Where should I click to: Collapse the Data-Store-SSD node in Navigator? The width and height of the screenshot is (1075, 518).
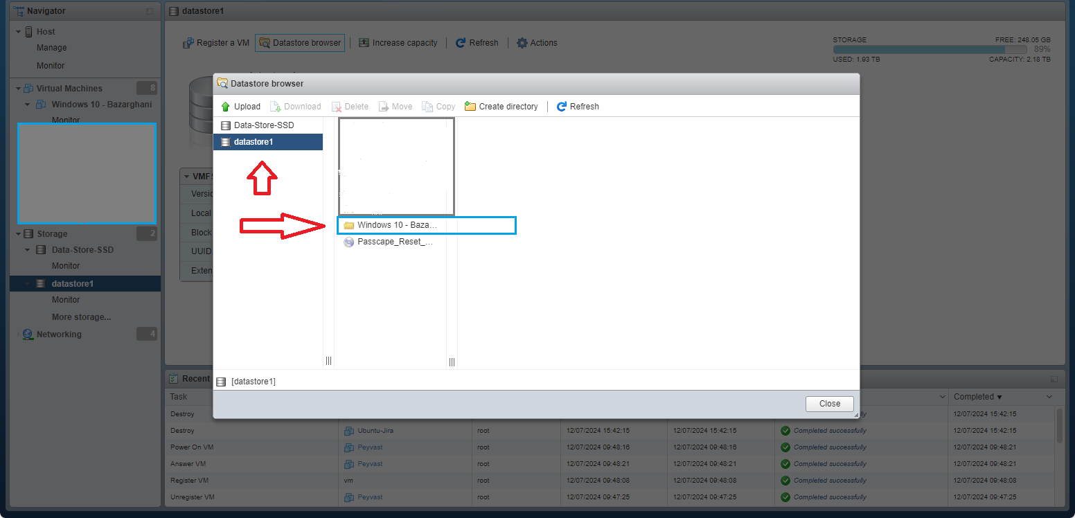tap(28, 250)
